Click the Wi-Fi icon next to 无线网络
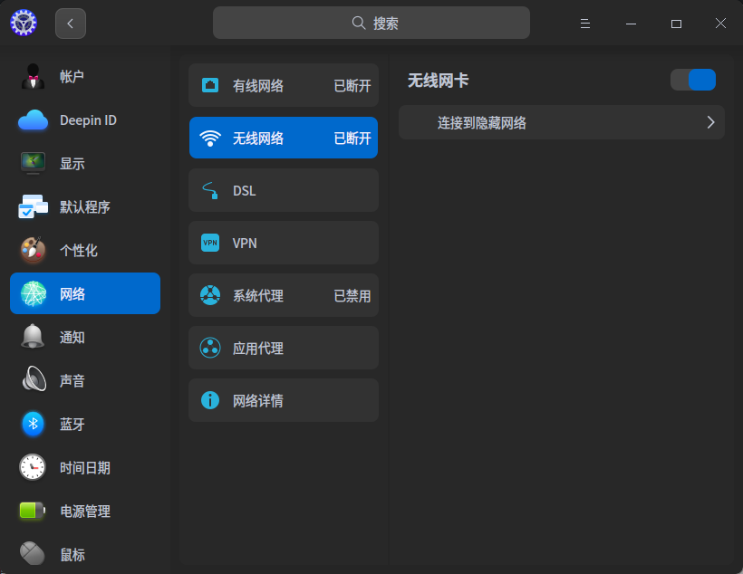This screenshot has width=743, height=574. pyautogui.click(x=209, y=138)
